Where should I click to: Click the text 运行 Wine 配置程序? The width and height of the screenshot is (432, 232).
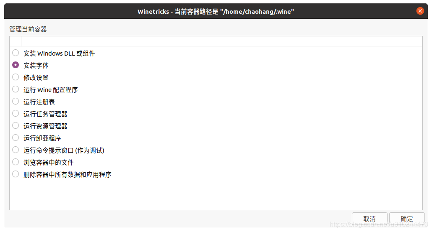51,90
